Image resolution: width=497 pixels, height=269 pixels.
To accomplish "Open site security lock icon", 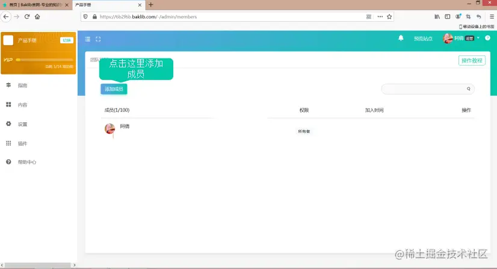I will 94,16.
